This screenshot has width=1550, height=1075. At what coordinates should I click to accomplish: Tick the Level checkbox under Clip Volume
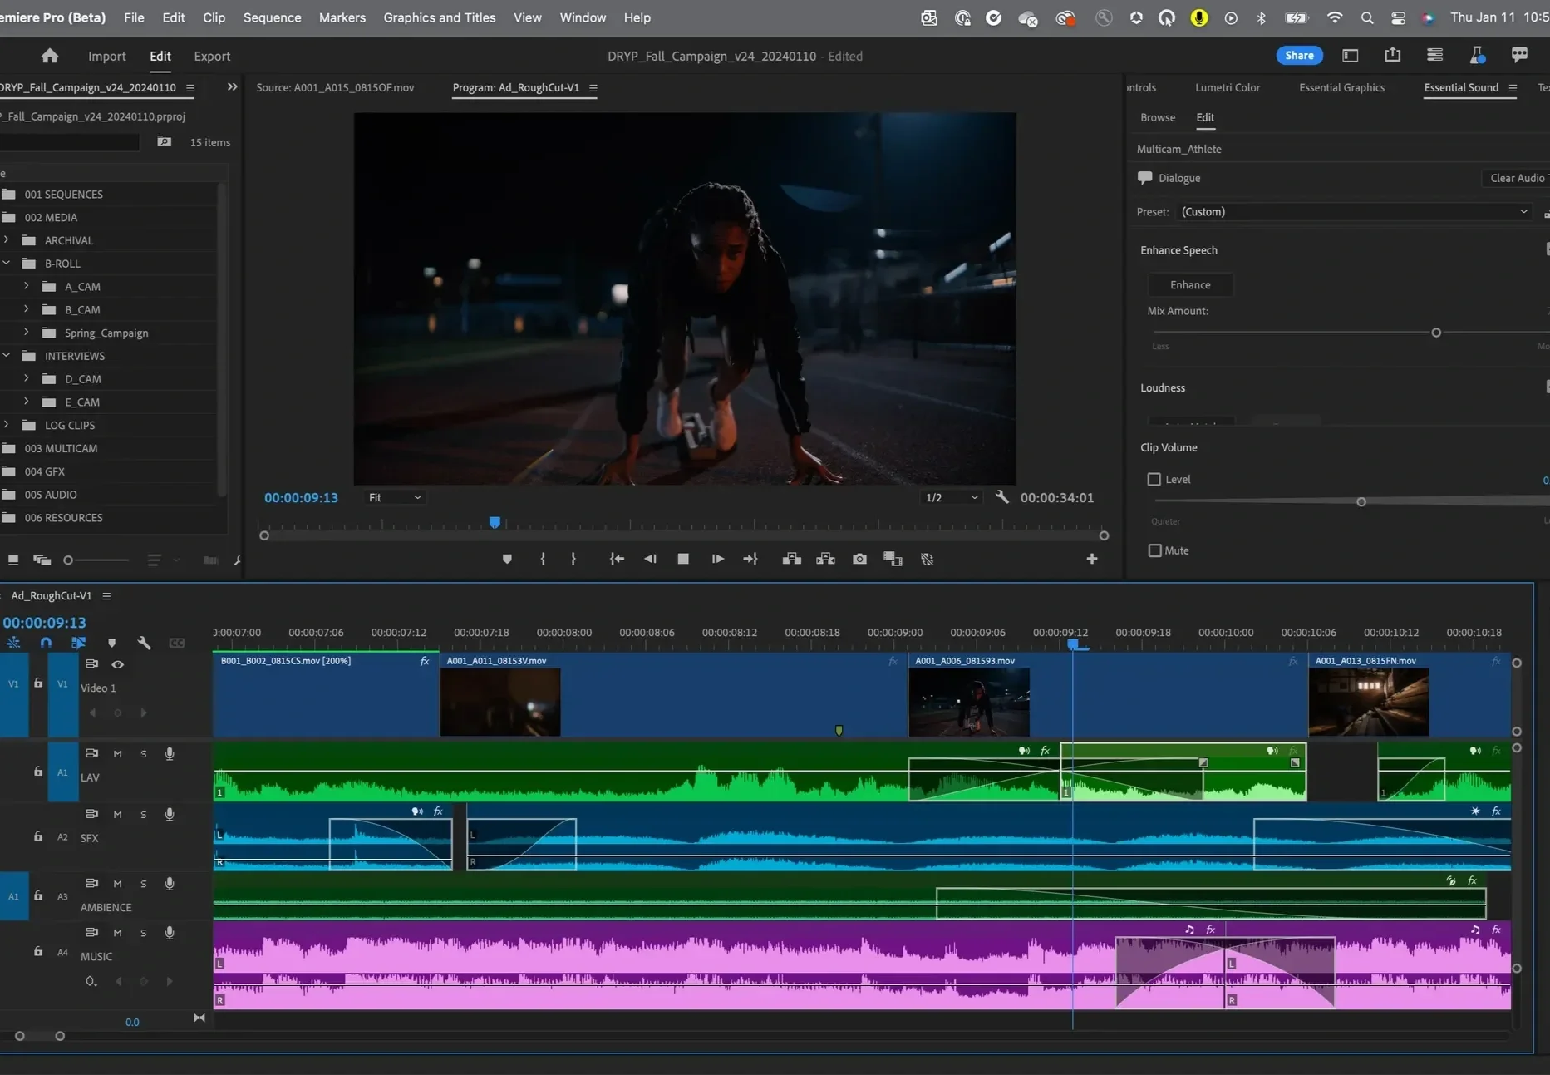click(1154, 480)
